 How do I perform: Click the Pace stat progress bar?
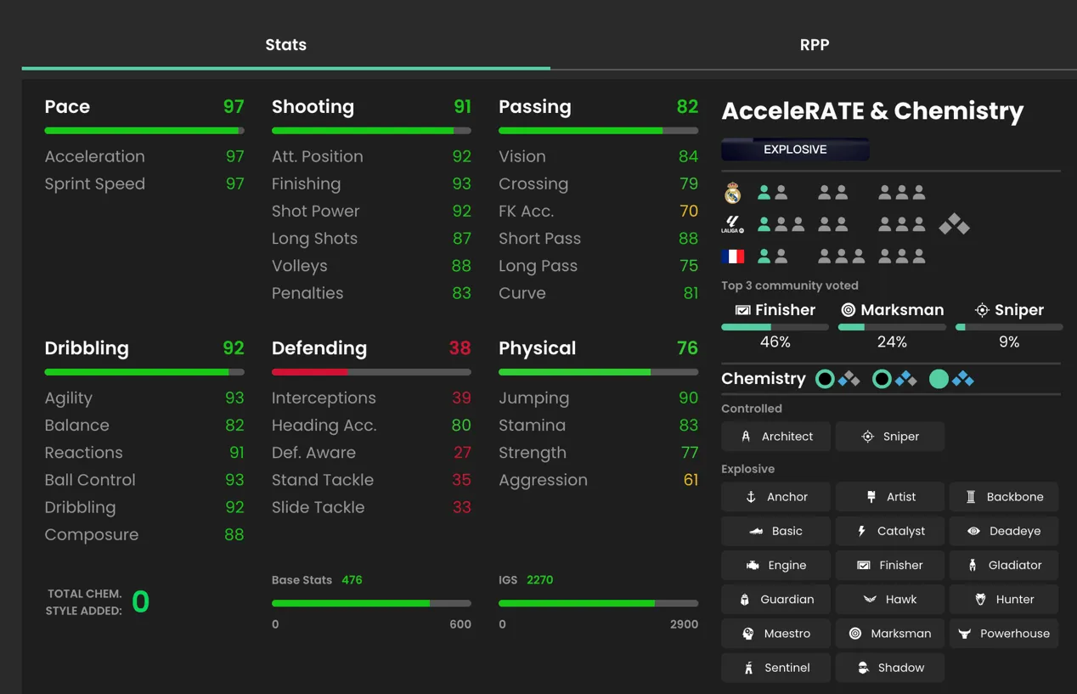pos(144,131)
